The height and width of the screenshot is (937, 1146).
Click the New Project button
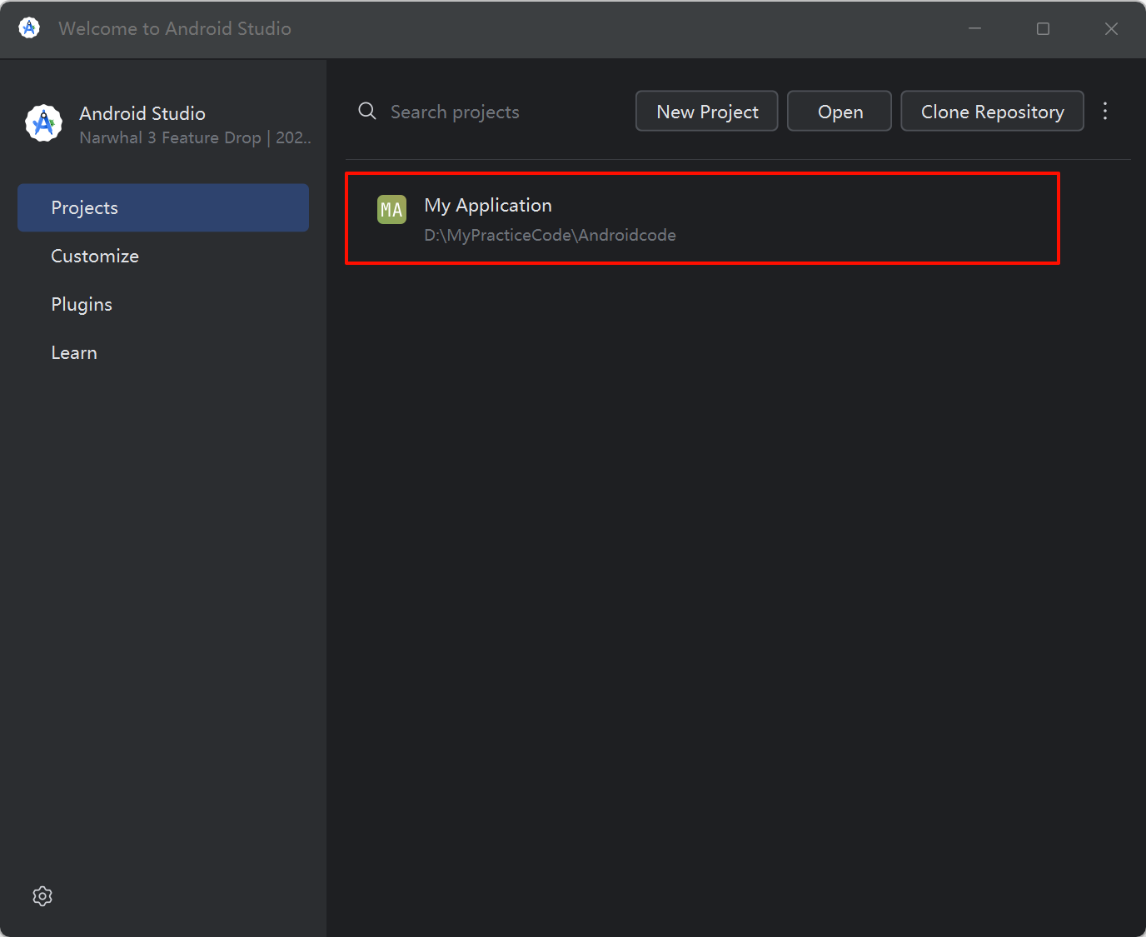pos(707,111)
